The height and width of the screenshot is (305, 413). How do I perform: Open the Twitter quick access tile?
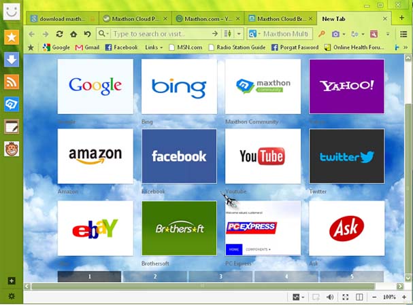pos(346,156)
